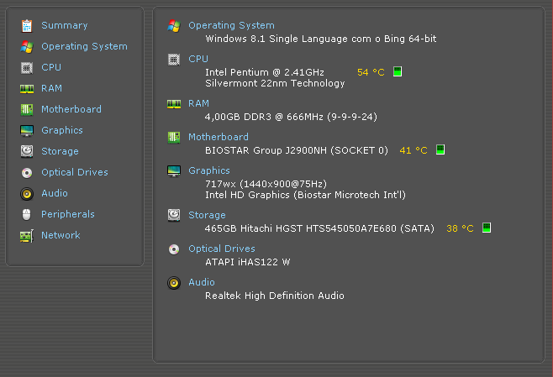The width and height of the screenshot is (553, 377).
Task: Click the Network card icon in sidebar
Action: pyautogui.click(x=27, y=236)
